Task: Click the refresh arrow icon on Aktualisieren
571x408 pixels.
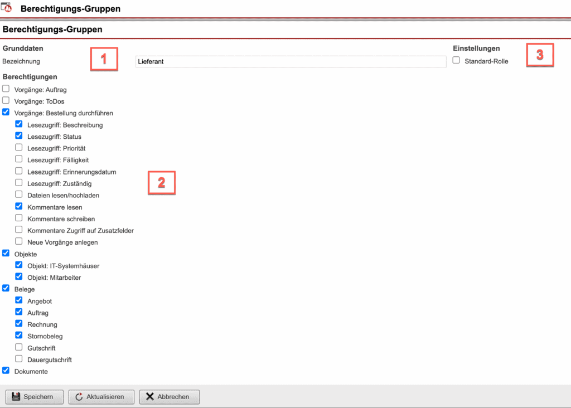Action: tap(80, 397)
